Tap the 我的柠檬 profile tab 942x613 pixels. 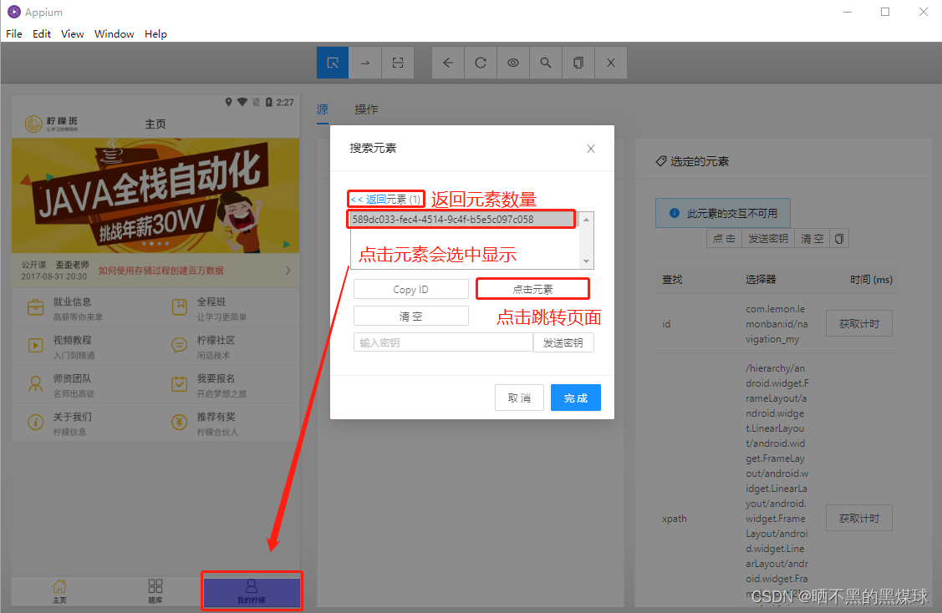tap(252, 591)
